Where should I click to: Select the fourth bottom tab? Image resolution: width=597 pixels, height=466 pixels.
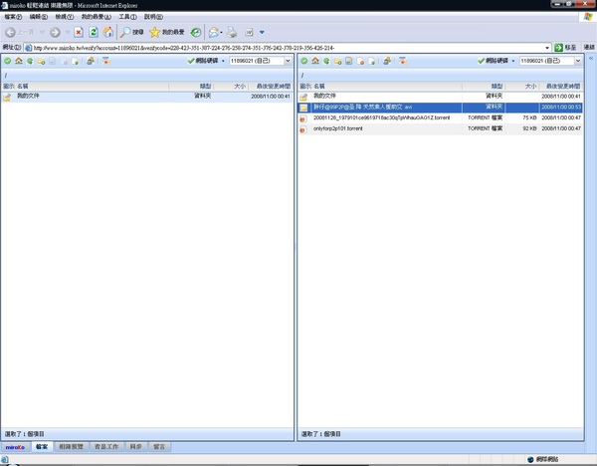point(136,446)
